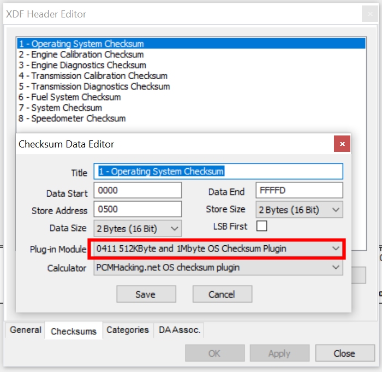
Task: Switch to the Categories tab
Action: coord(128,330)
